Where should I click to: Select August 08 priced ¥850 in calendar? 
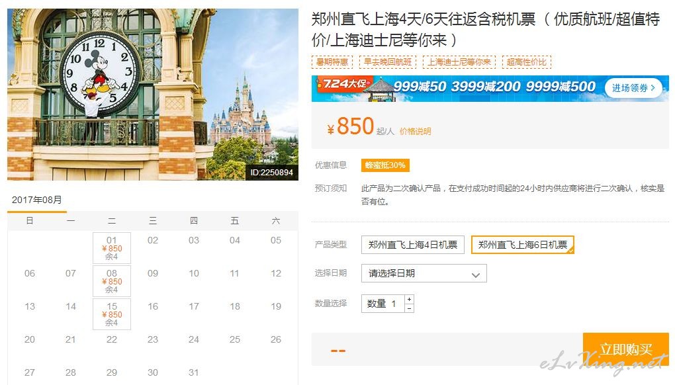112,281
